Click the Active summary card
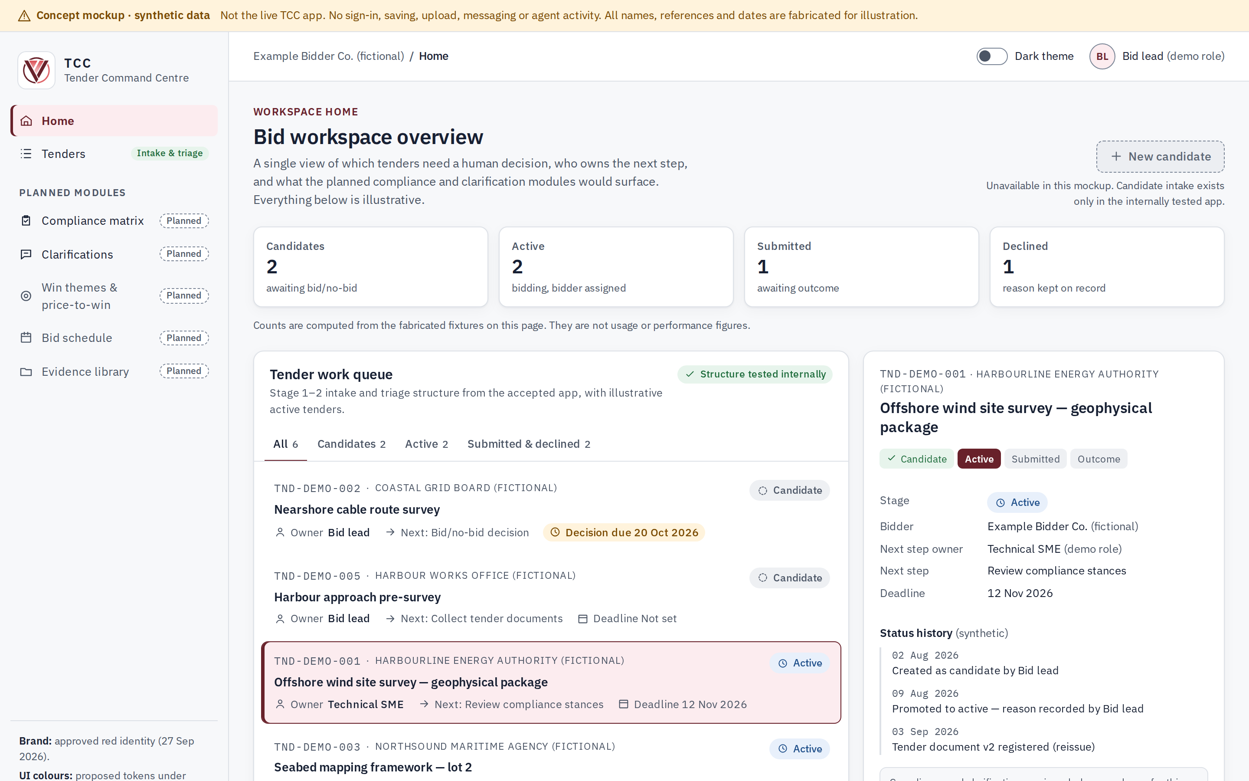Image resolution: width=1249 pixels, height=781 pixels. (x=616, y=267)
